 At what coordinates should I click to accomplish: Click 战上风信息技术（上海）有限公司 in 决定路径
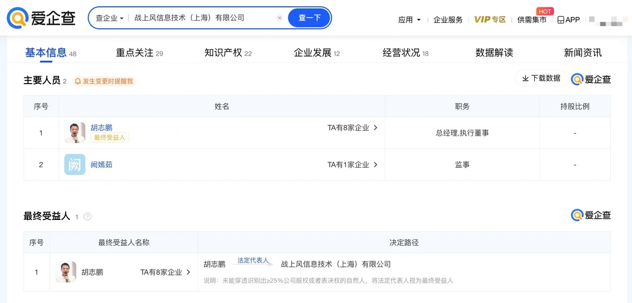(x=336, y=264)
